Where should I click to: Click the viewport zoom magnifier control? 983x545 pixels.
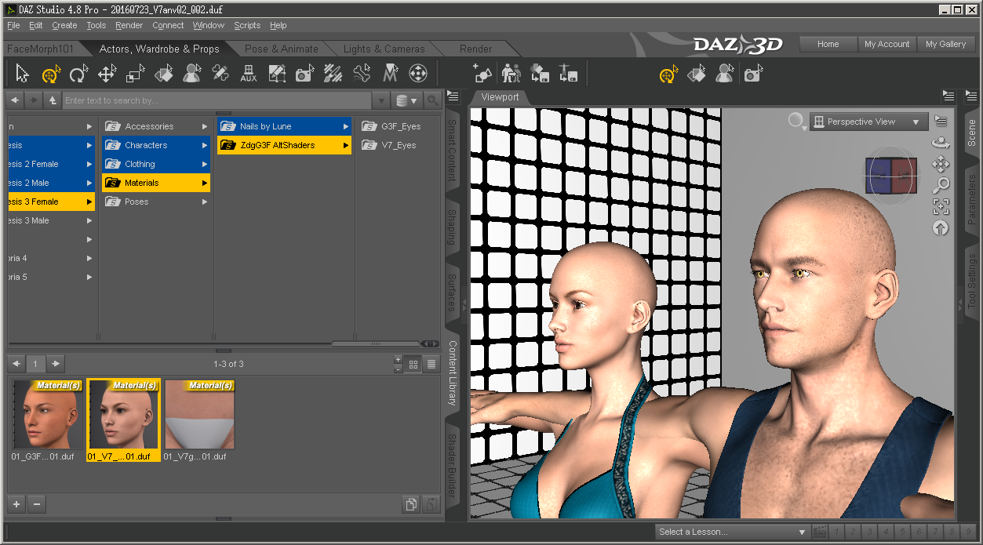(941, 185)
